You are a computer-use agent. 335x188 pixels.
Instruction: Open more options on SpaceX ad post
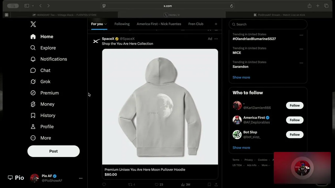(x=216, y=39)
